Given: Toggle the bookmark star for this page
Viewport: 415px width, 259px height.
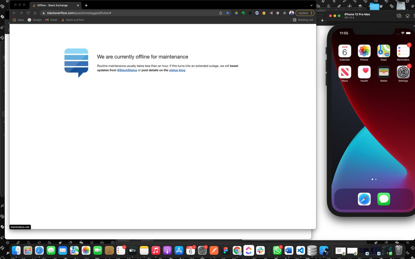Looking at the screenshot, I should [x=228, y=13].
